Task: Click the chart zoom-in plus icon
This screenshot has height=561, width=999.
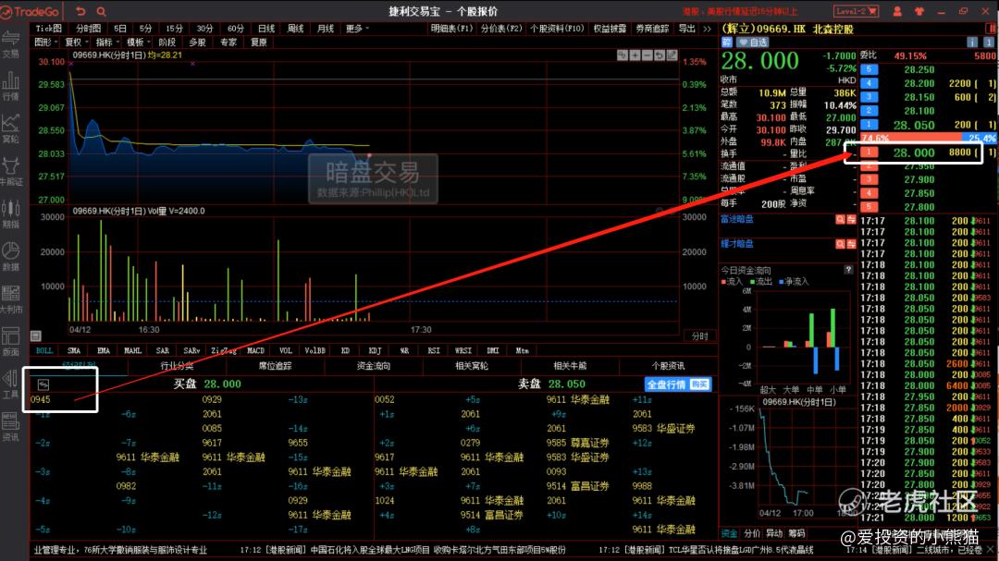Action: click(x=635, y=55)
